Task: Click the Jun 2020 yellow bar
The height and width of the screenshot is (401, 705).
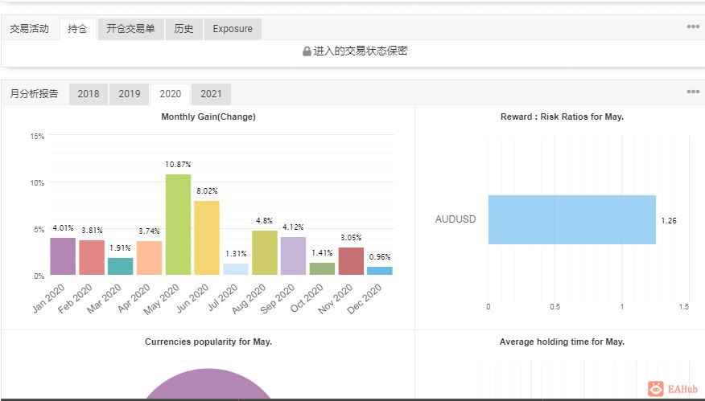Action: (207, 238)
